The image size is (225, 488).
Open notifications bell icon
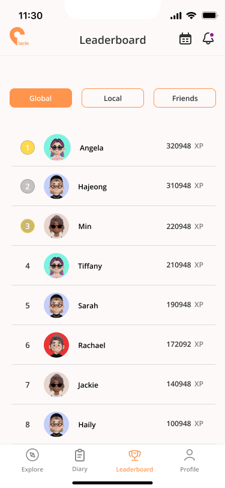click(x=208, y=38)
